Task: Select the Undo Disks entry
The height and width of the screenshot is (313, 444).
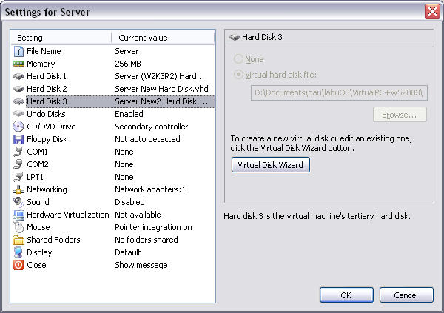Action: (x=112, y=114)
